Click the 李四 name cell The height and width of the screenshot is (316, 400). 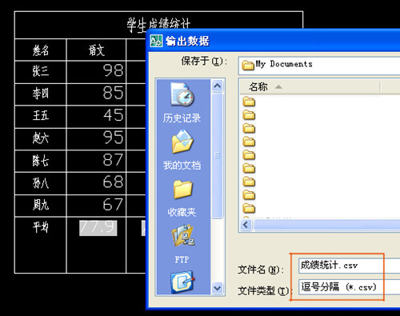41,94
